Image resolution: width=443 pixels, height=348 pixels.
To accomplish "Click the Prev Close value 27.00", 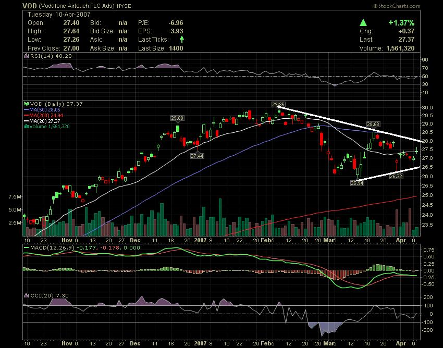I will (x=71, y=48).
